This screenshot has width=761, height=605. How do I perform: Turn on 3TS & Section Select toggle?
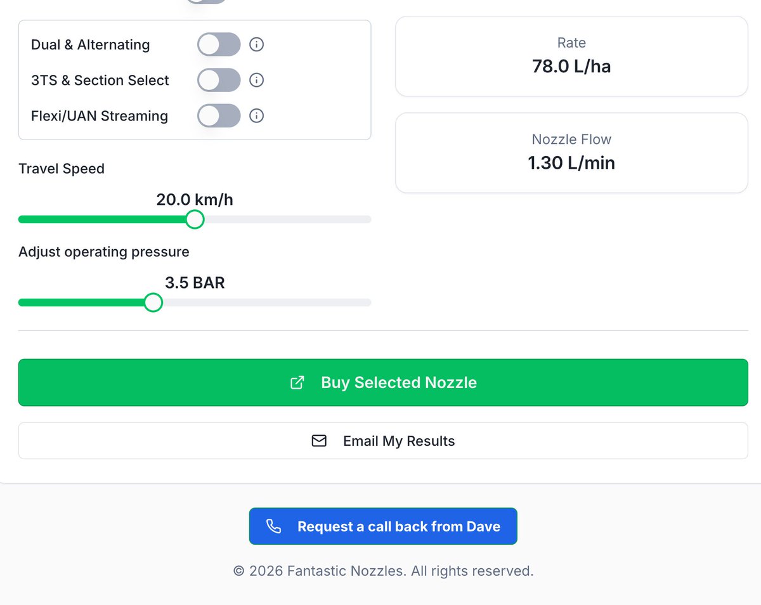click(219, 80)
